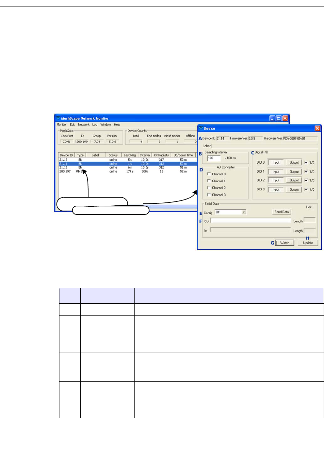324x458 pixels.
Task: Open the Serial Data Config dropdown
Action: point(244,212)
